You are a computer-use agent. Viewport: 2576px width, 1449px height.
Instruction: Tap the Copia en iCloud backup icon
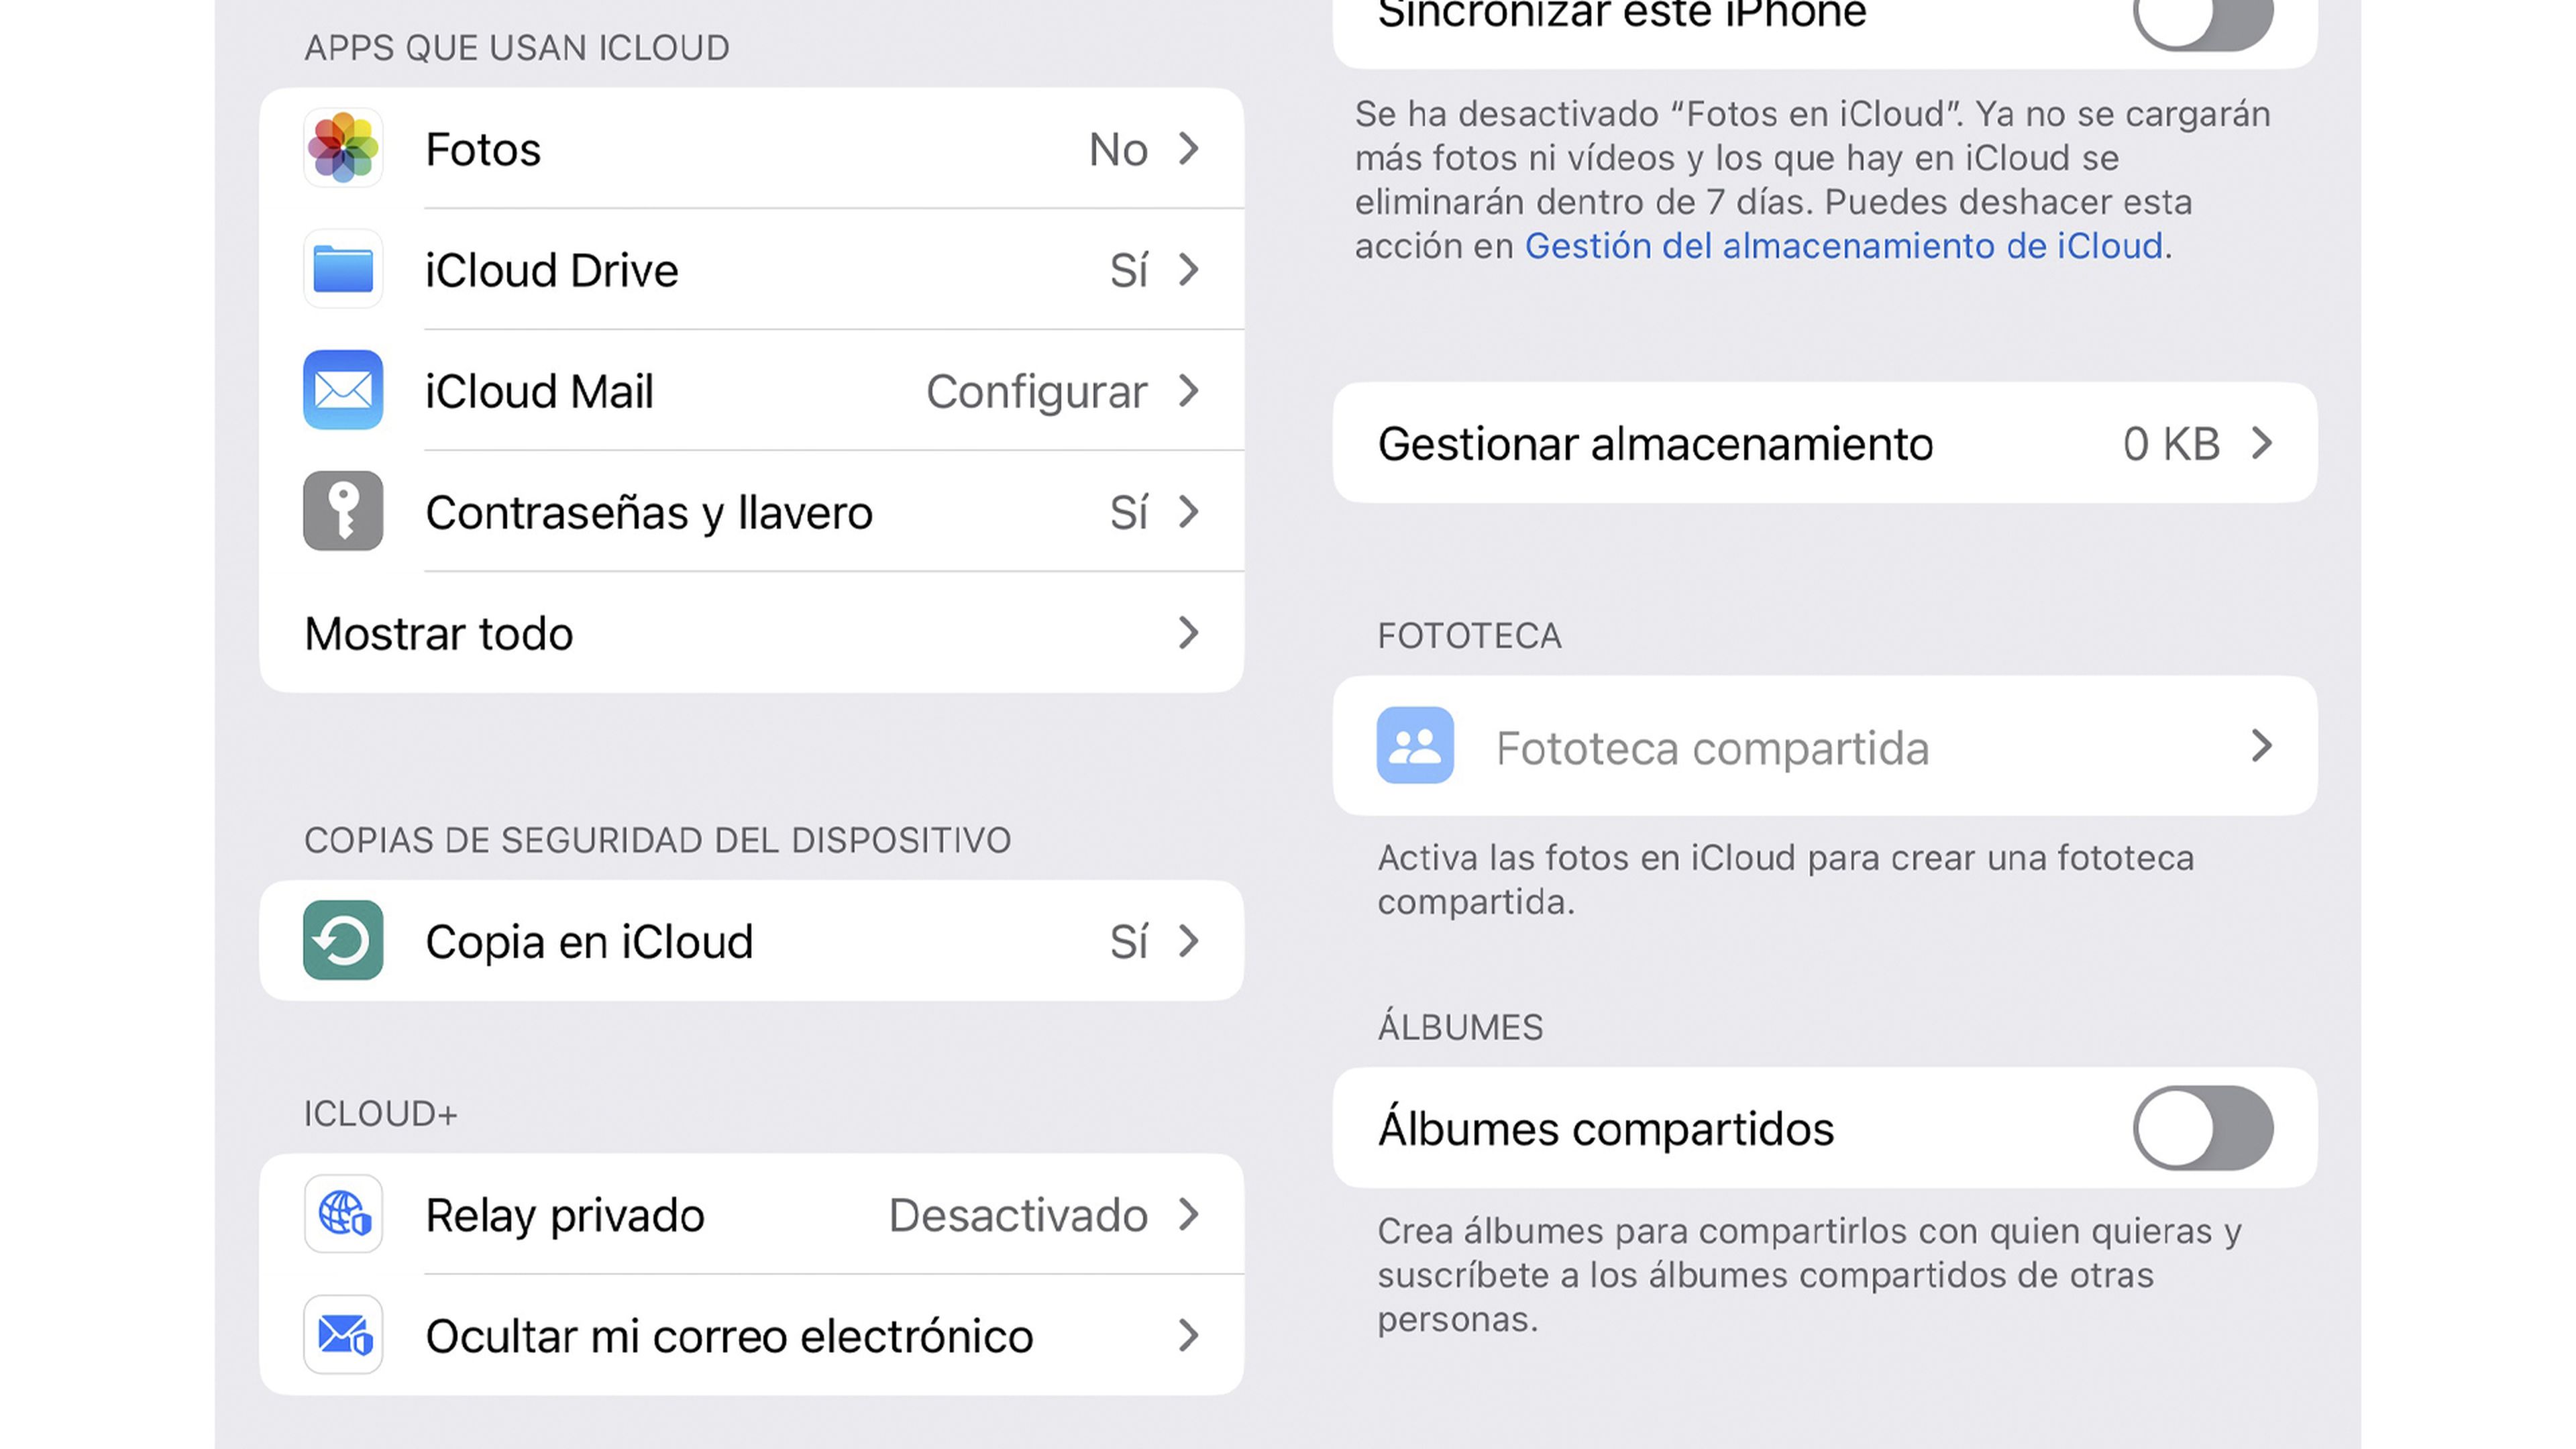(x=343, y=940)
